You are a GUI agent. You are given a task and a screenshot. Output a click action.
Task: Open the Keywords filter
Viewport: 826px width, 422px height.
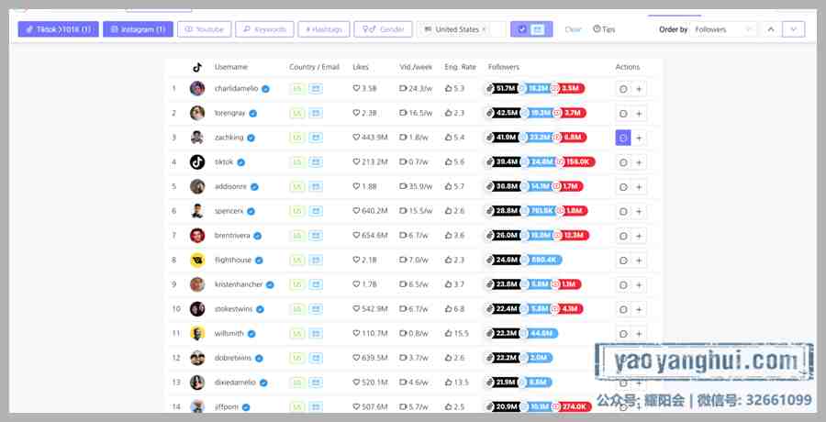(264, 29)
